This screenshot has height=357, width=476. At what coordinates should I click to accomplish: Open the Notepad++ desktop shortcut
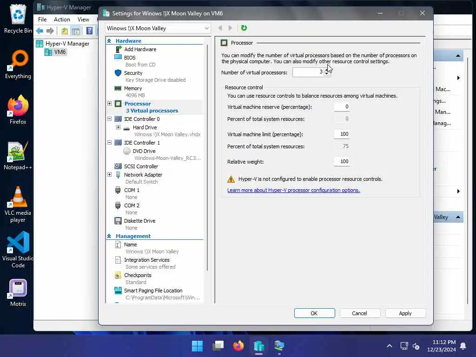coord(18,155)
